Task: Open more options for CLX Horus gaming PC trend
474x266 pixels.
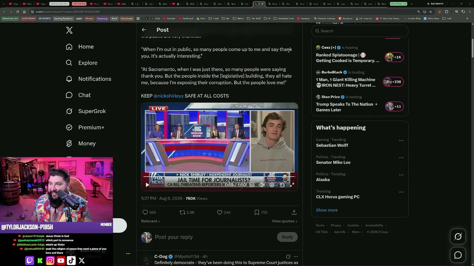Action: [401, 192]
